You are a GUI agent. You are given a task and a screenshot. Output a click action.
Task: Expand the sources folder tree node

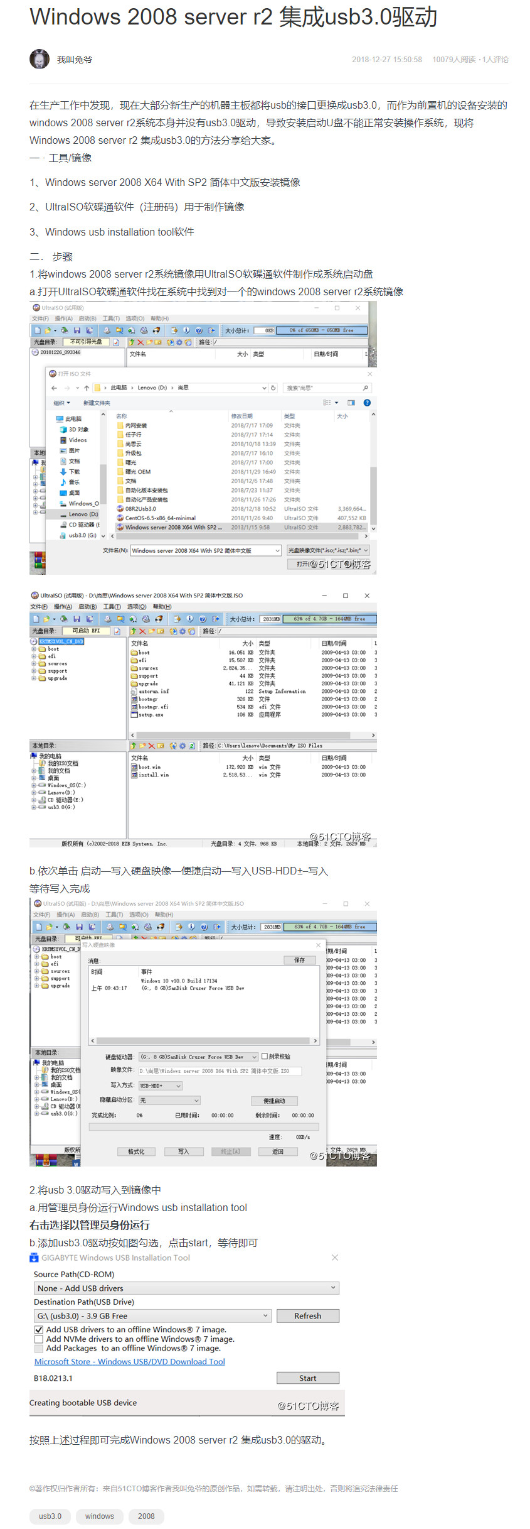pyautogui.click(x=34, y=664)
